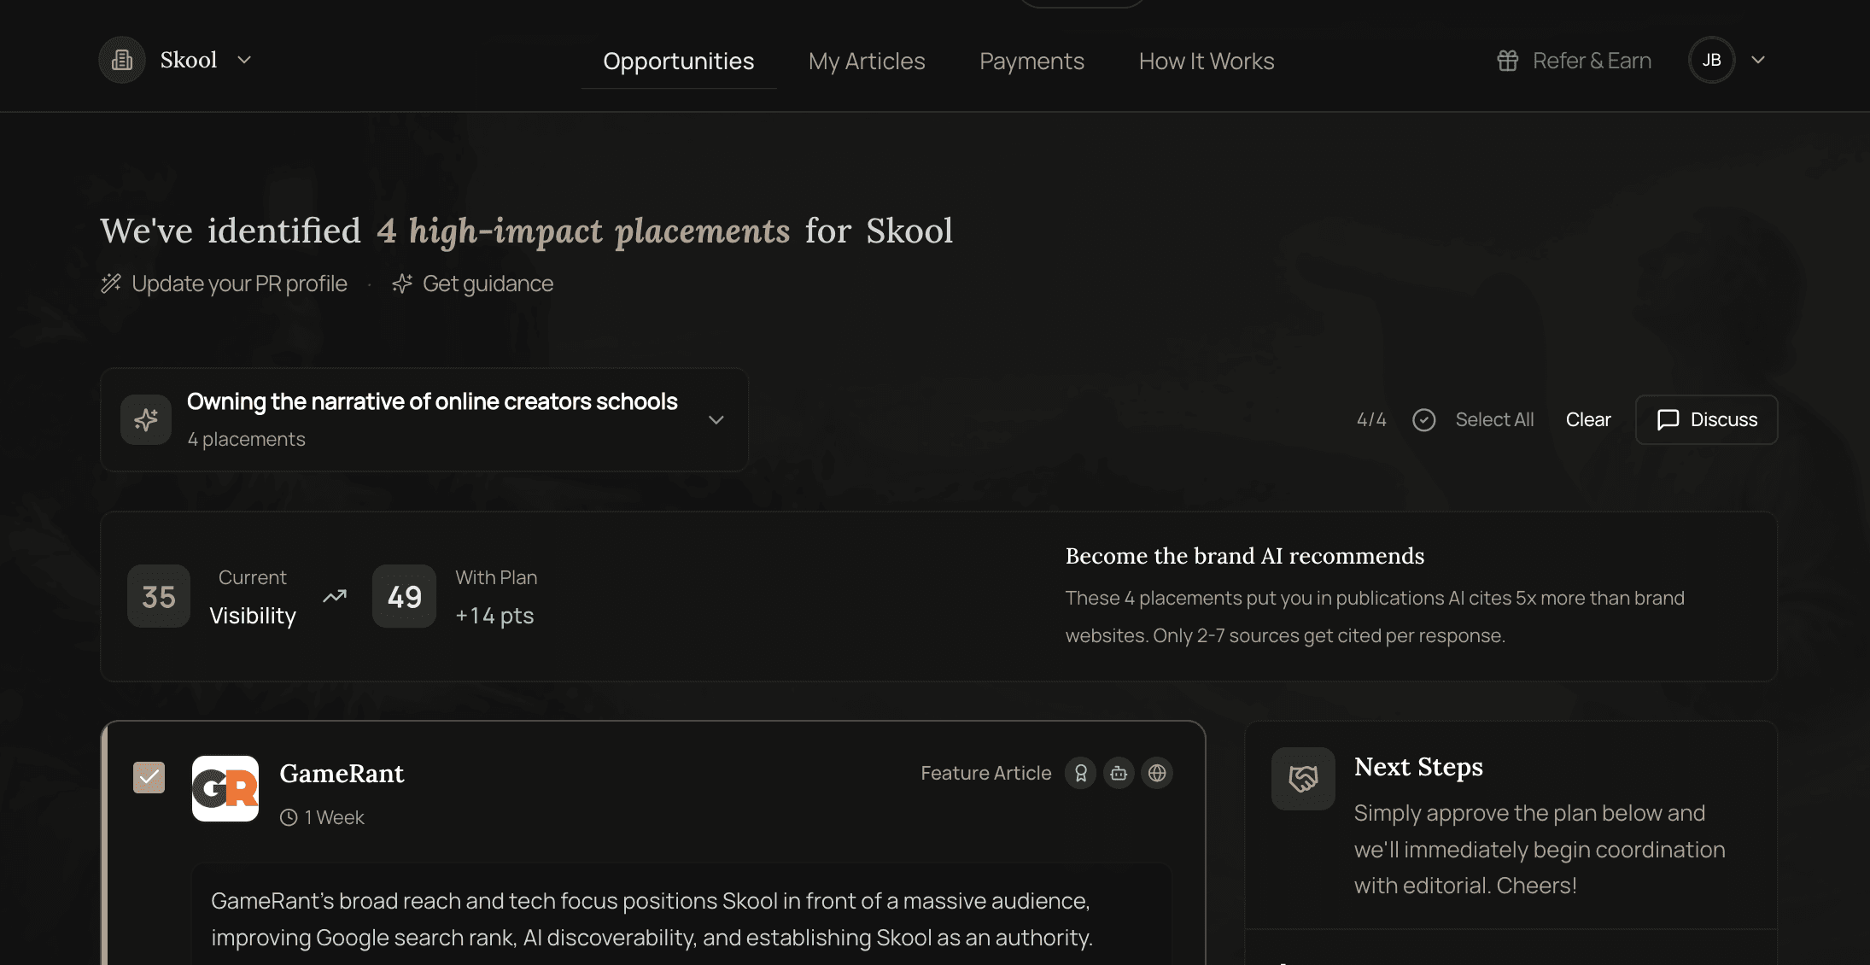Image resolution: width=1870 pixels, height=965 pixels.
Task: Open the Payments tab
Action: point(1031,61)
